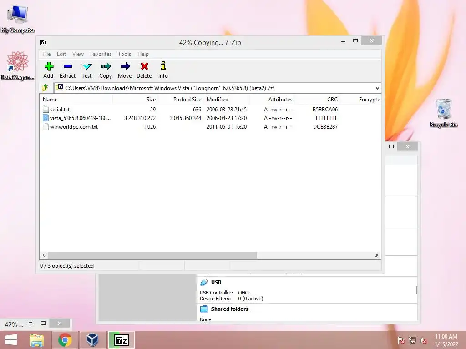Viewport: 466px width, 349px height.
Task: Click the scroll left arrow
Action: (x=44, y=255)
